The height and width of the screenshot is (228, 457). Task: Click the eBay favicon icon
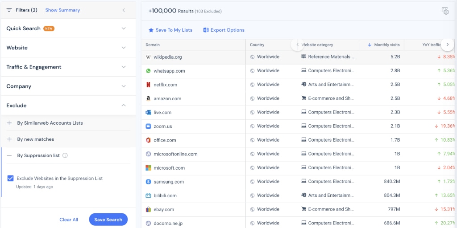148,209
